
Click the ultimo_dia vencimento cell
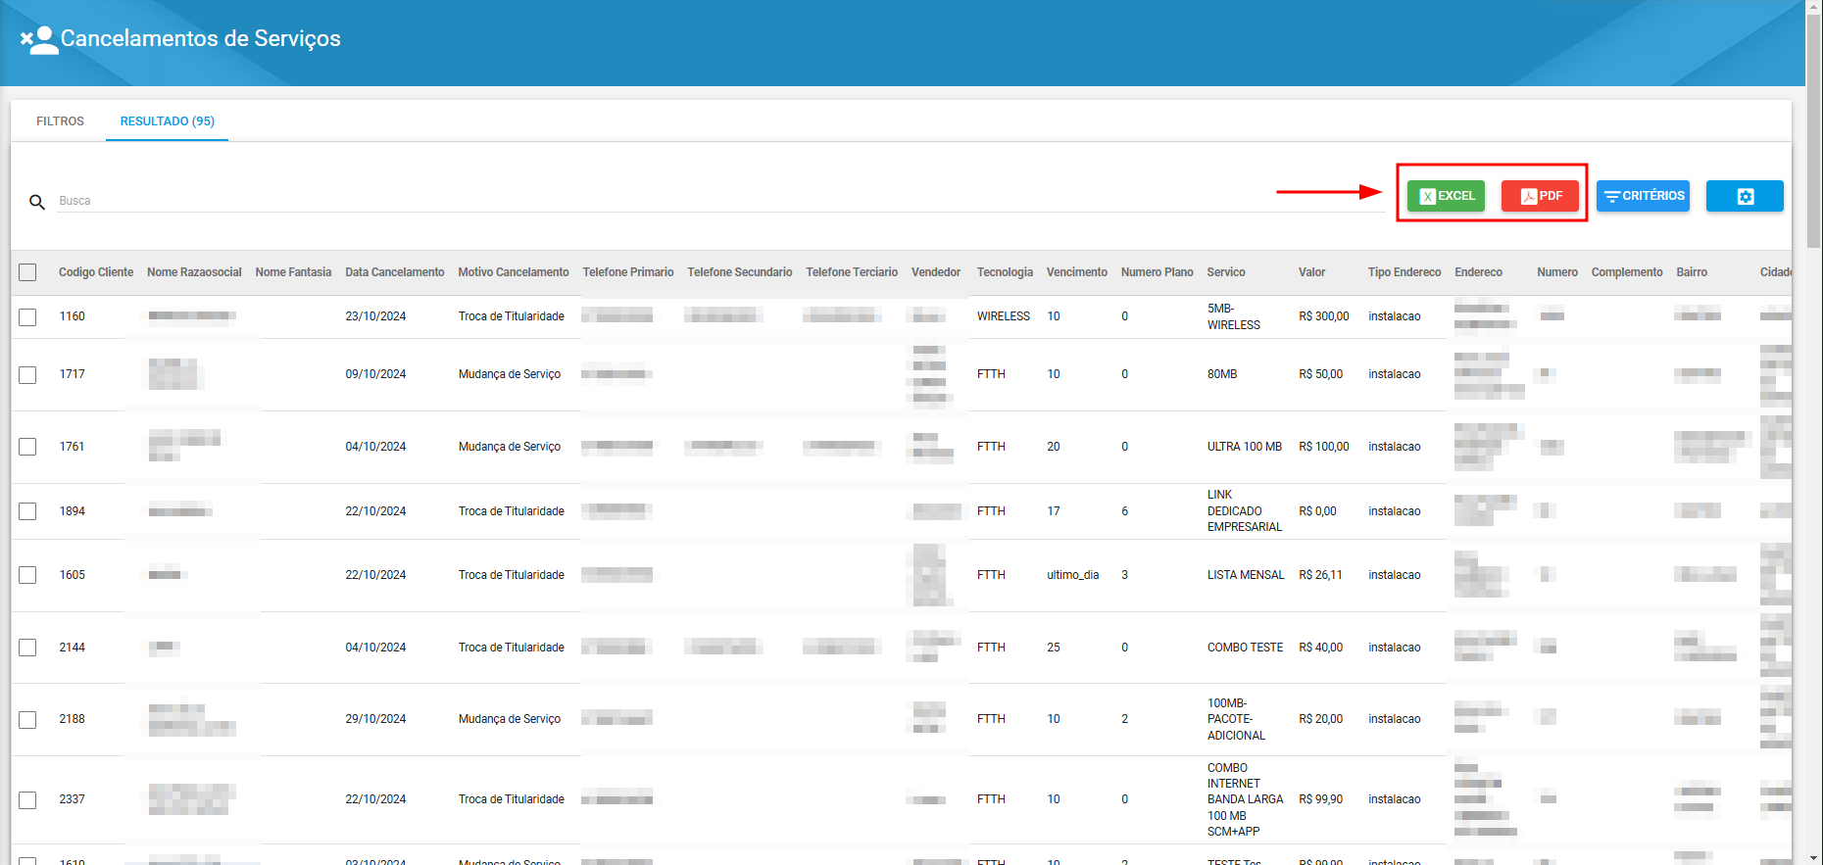(1073, 575)
